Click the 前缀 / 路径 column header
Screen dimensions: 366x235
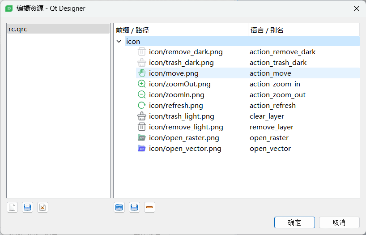(x=179, y=30)
